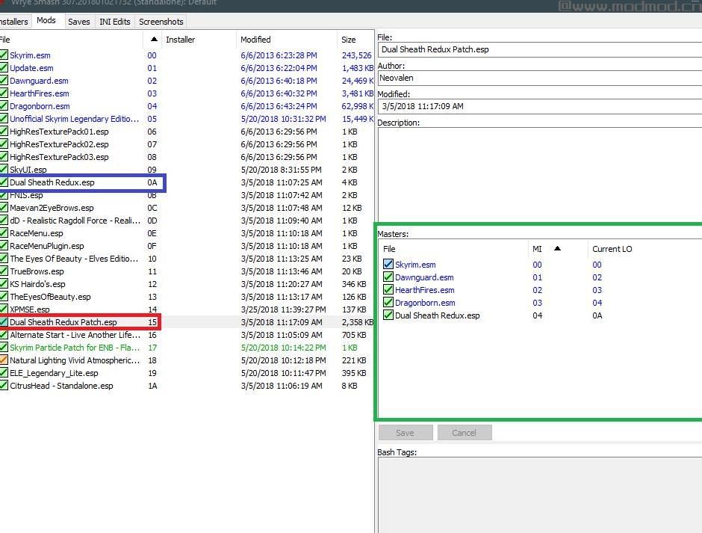Select Maevan2EyeBrows.esp row
This screenshot has height=533, width=702.
[x=187, y=208]
